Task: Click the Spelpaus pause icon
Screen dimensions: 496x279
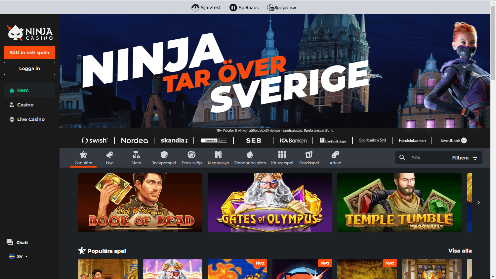Action: click(233, 7)
